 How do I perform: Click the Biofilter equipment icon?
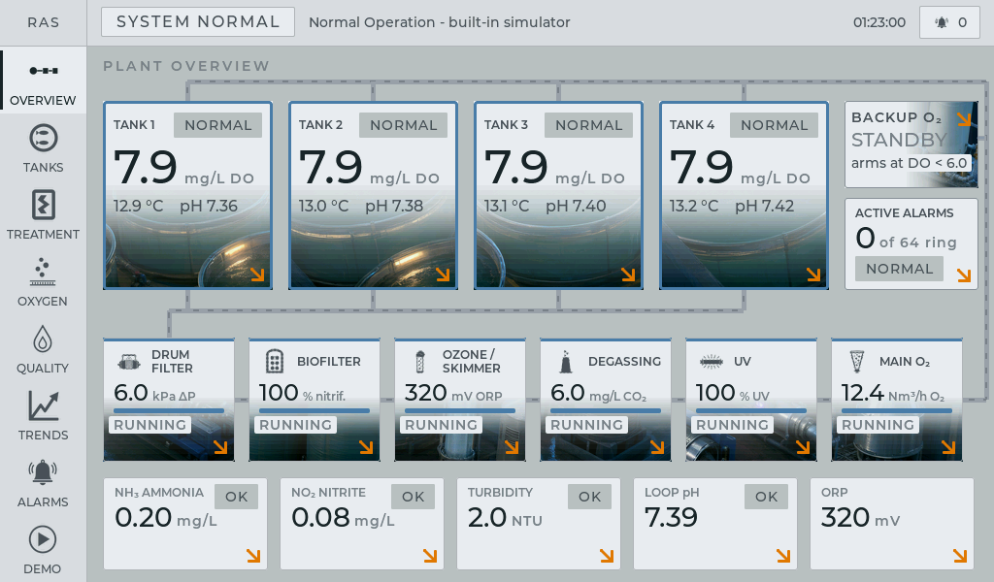(274, 362)
